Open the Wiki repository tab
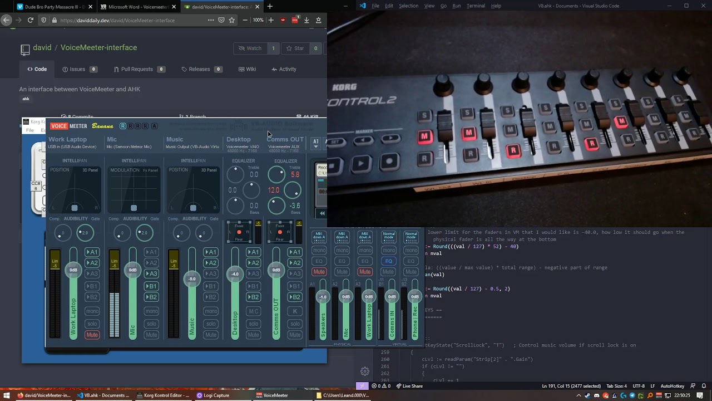The height and width of the screenshot is (401, 712). click(x=247, y=69)
